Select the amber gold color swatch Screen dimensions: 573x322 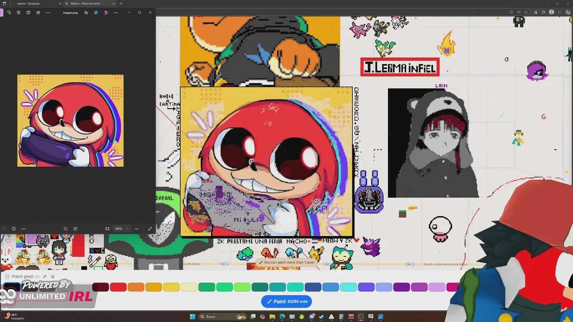coord(154,287)
